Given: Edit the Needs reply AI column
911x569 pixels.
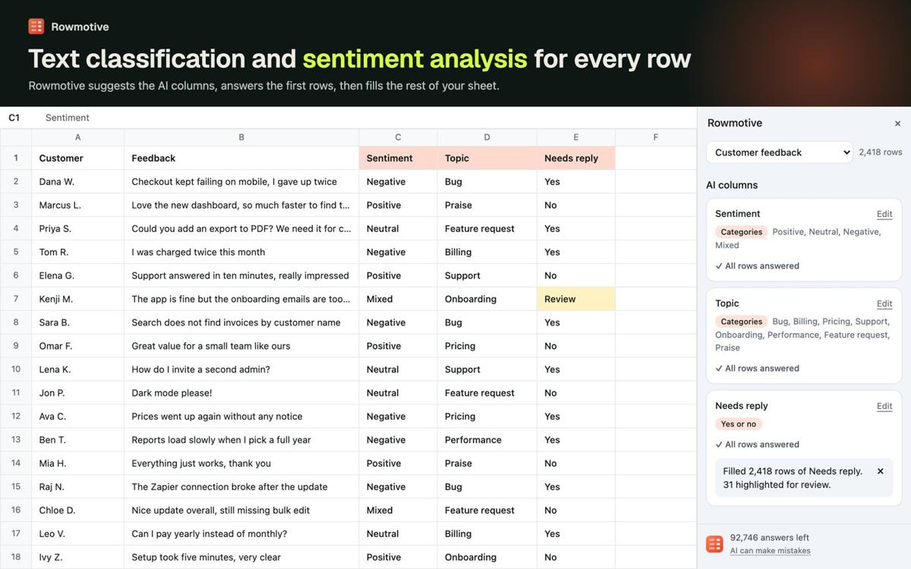Looking at the screenshot, I should point(884,407).
